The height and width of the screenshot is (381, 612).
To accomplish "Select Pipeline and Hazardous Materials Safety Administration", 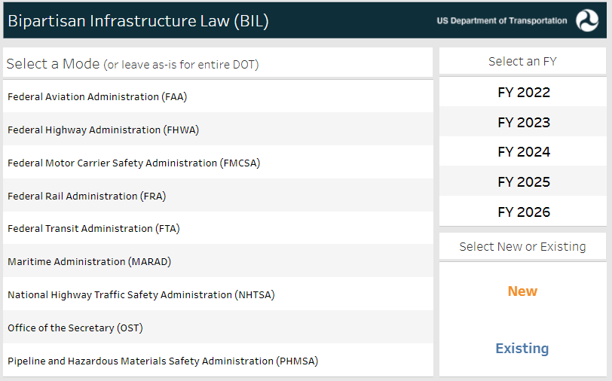I will pos(163,361).
